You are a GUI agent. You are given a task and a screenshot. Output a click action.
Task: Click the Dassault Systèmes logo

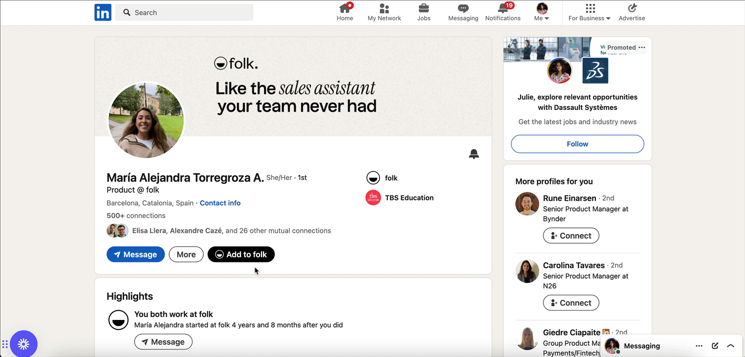click(595, 71)
